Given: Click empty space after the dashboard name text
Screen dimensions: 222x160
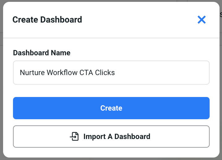Looking at the screenshot, I should tap(161, 73).
